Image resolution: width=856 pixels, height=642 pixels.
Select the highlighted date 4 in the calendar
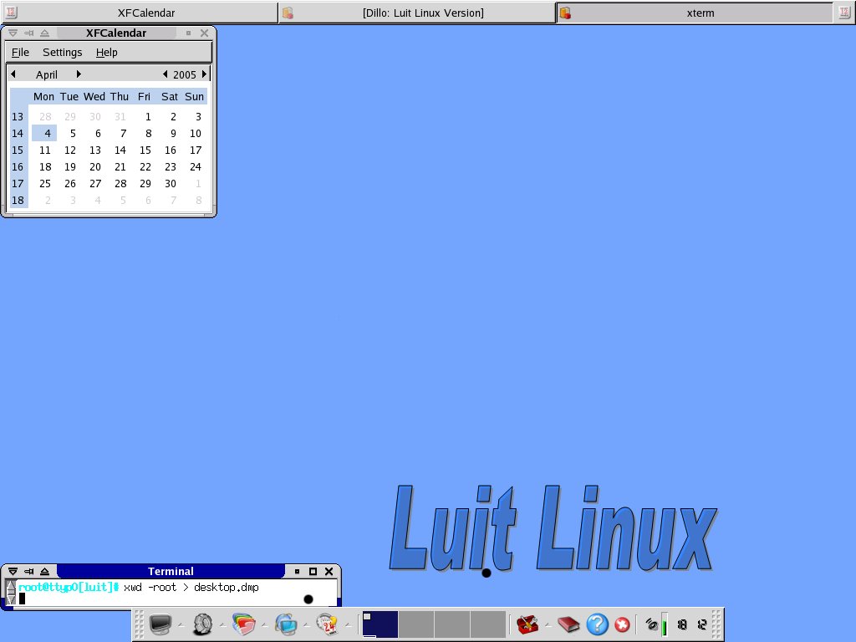coord(44,133)
